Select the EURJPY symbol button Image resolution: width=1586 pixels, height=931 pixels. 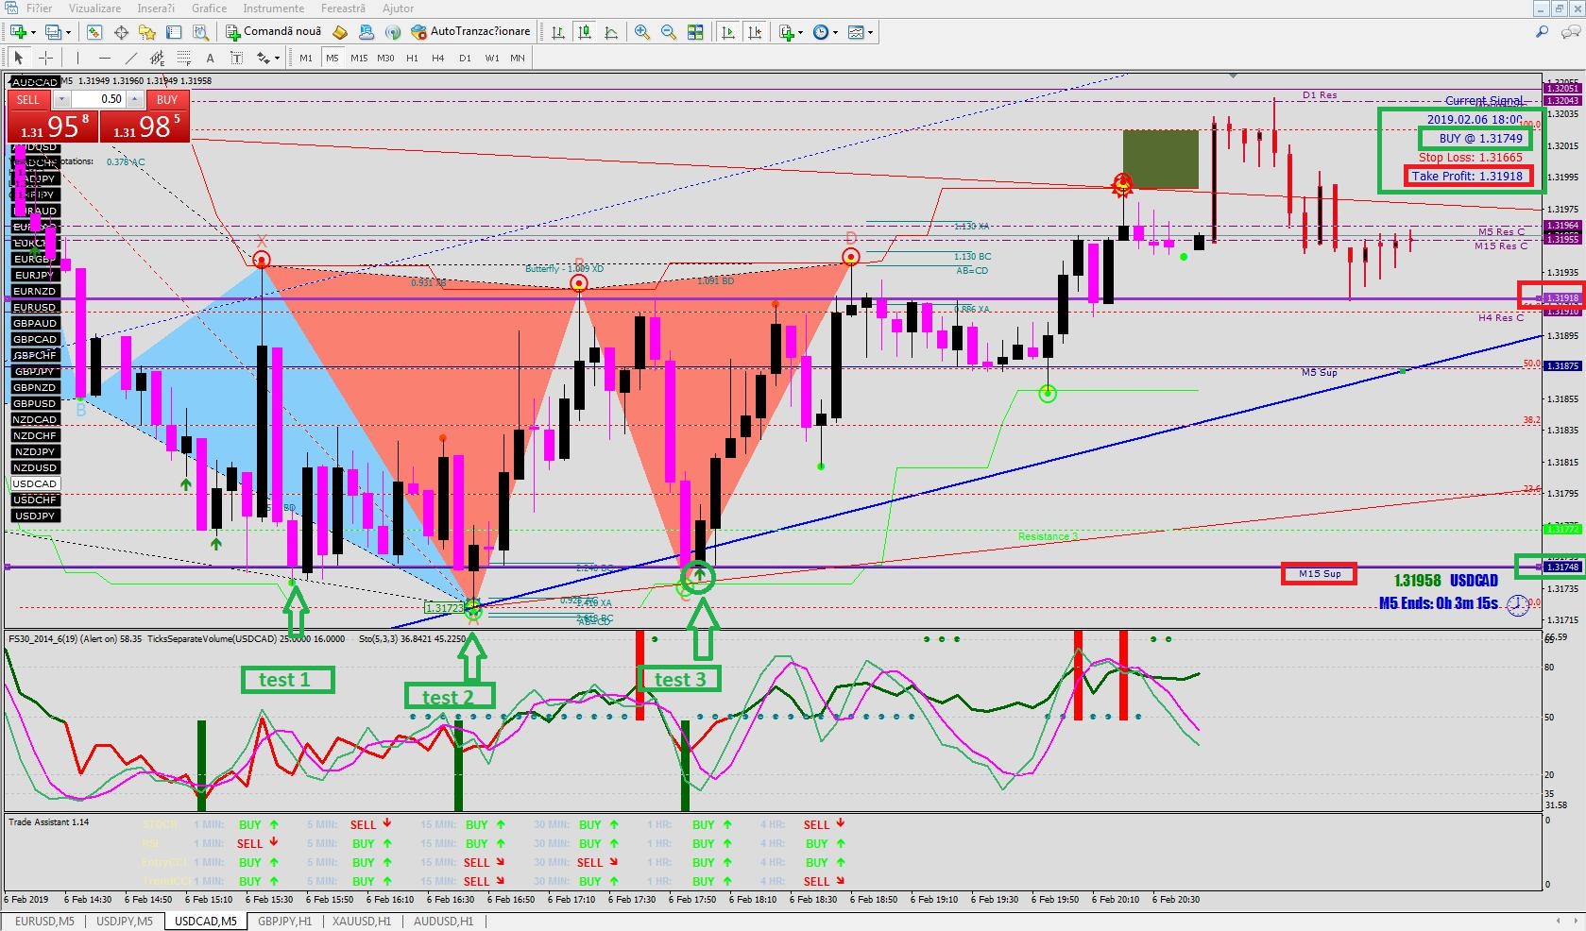click(x=35, y=275)
